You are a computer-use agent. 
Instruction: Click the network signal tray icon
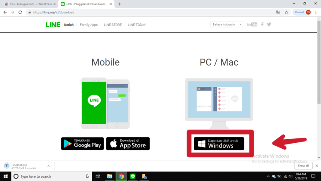click(x=285, y=176)
